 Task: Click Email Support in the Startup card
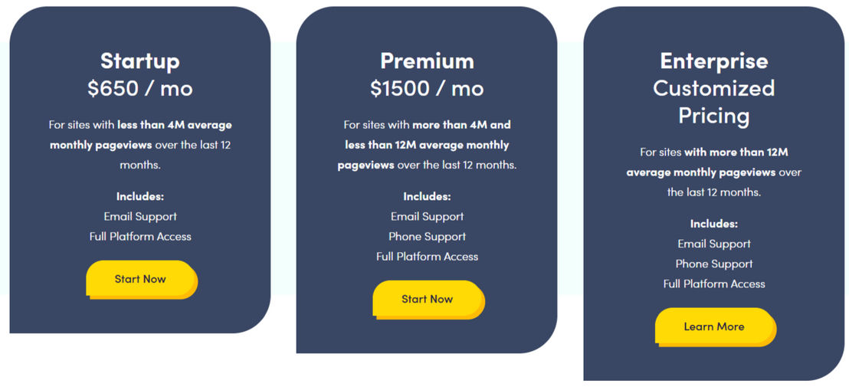tap(140, 217)
